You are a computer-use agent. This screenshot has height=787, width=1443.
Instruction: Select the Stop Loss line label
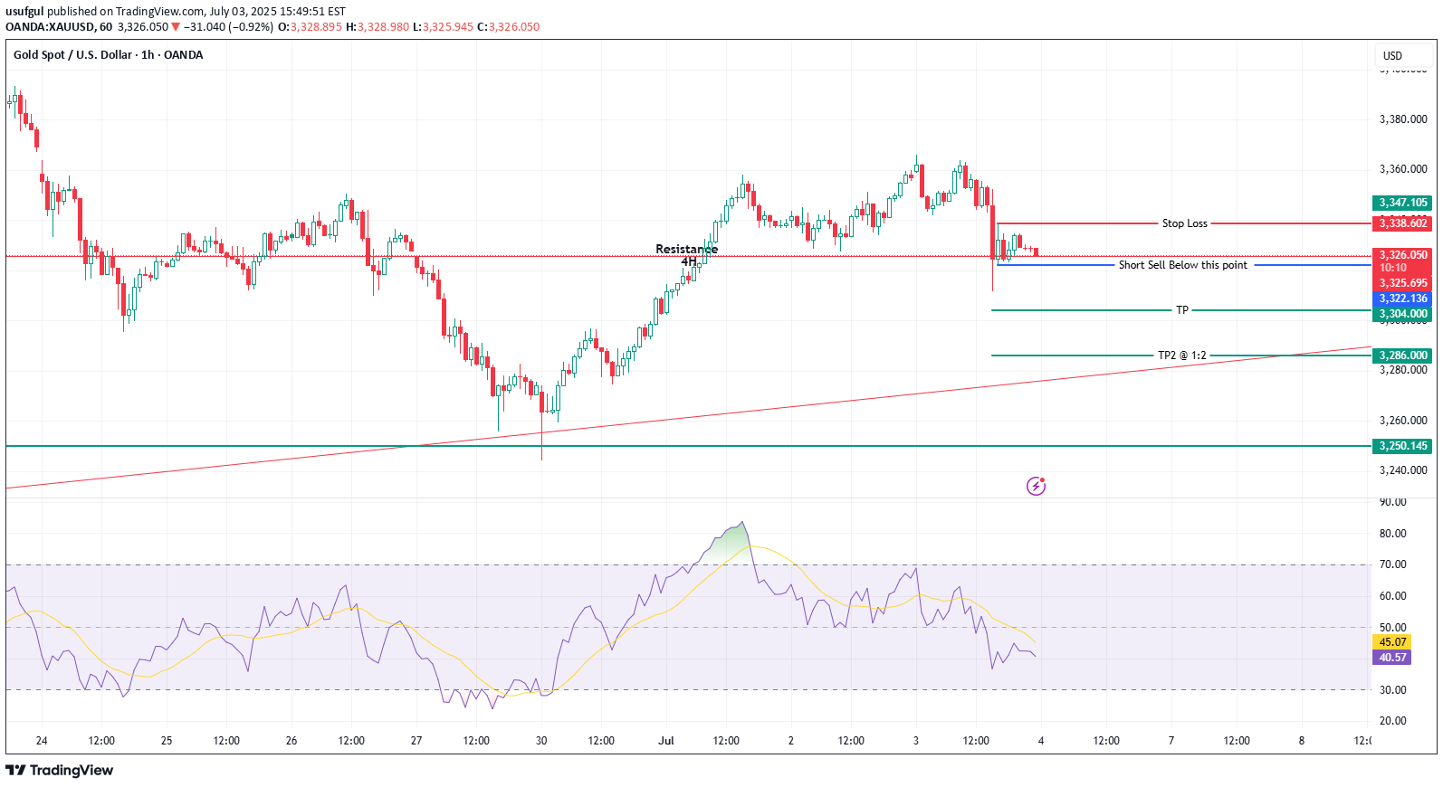click(x=1184, y=223)
